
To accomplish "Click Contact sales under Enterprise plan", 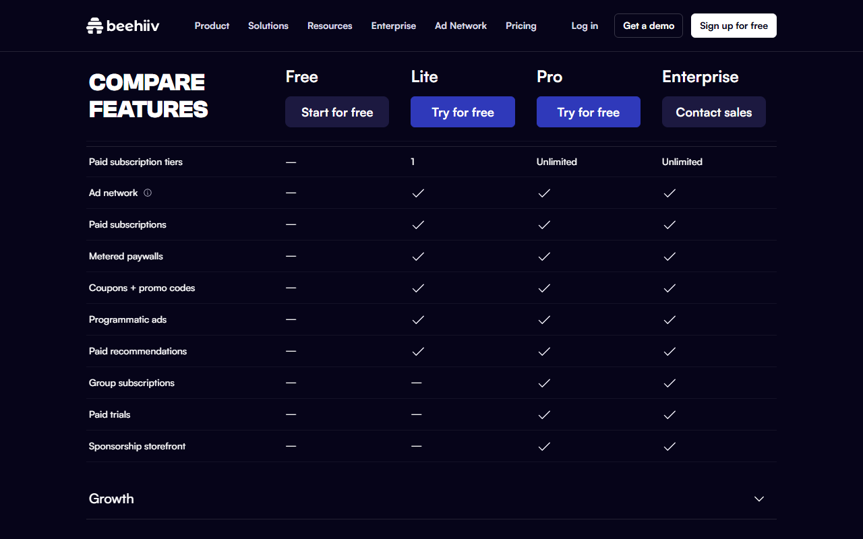I will [714, 112].
